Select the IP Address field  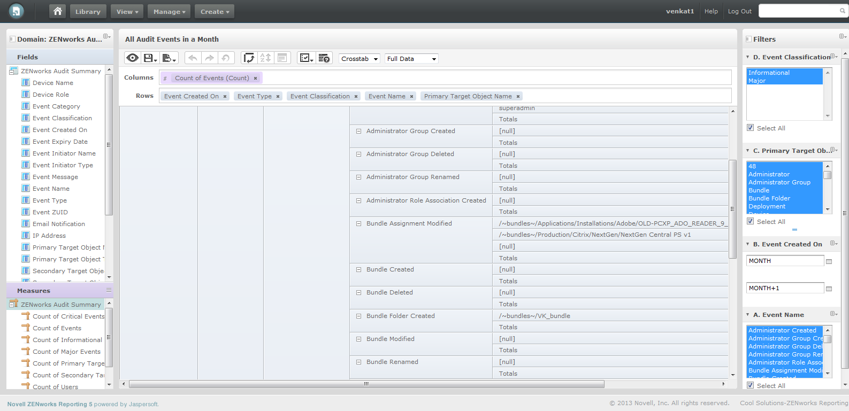point(49,236)
